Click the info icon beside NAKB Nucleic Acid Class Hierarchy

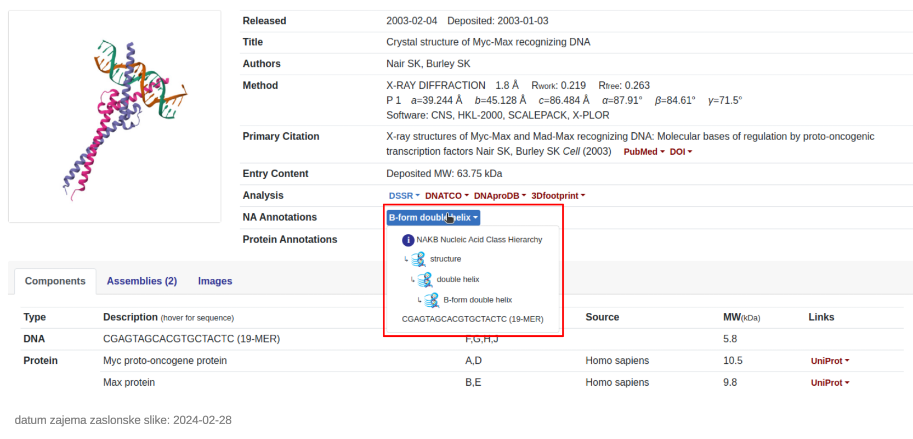pos(408,240)
